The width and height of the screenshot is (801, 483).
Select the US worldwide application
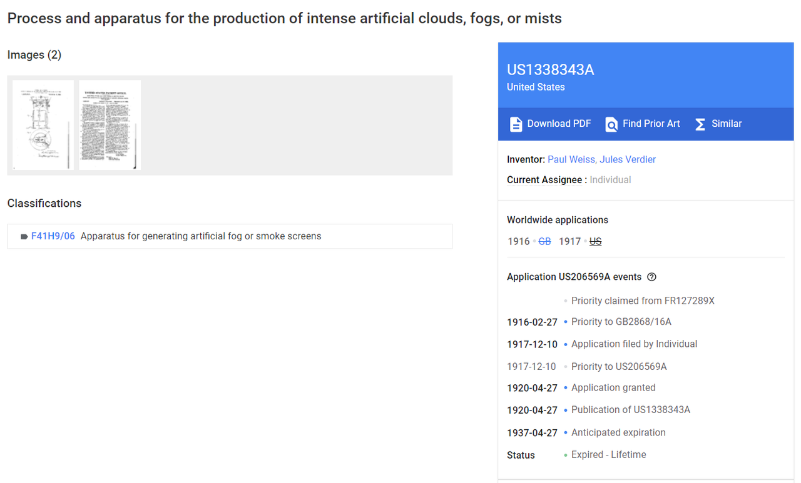click(x=595, y=241)
